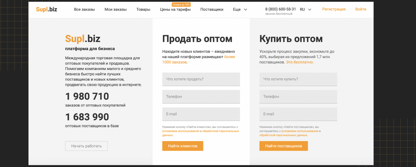Click the Купить оптом heading
Viewport: 416px width, 167px height.
click(291, 39)
